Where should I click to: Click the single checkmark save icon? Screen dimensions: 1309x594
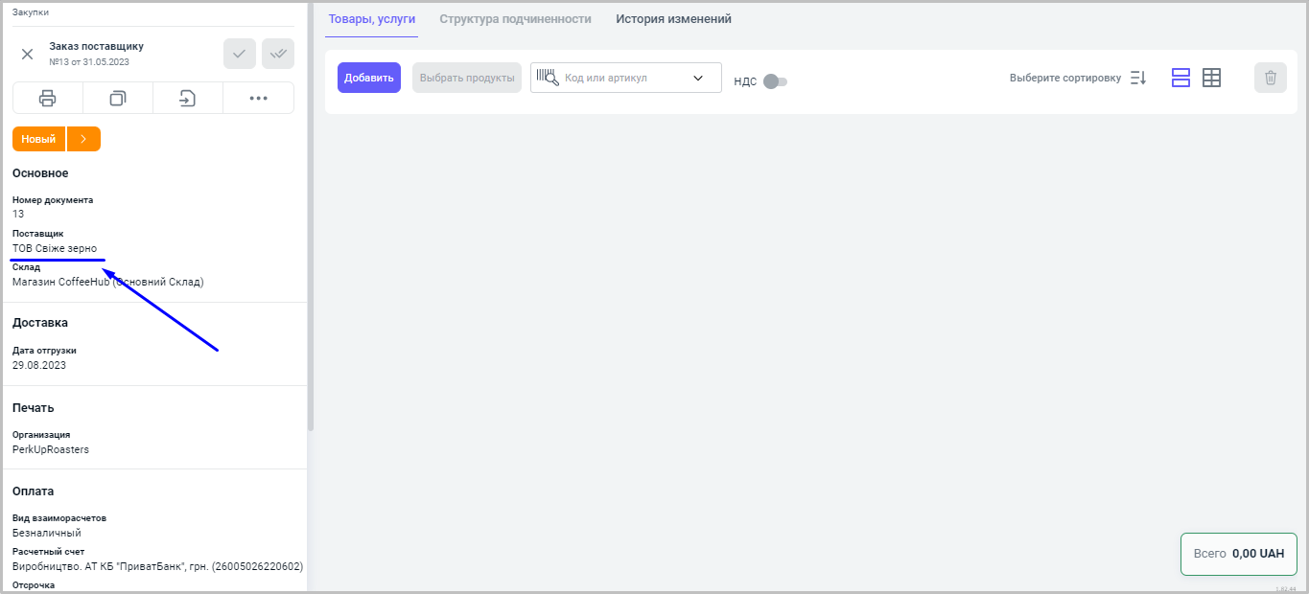coord(240,54)
